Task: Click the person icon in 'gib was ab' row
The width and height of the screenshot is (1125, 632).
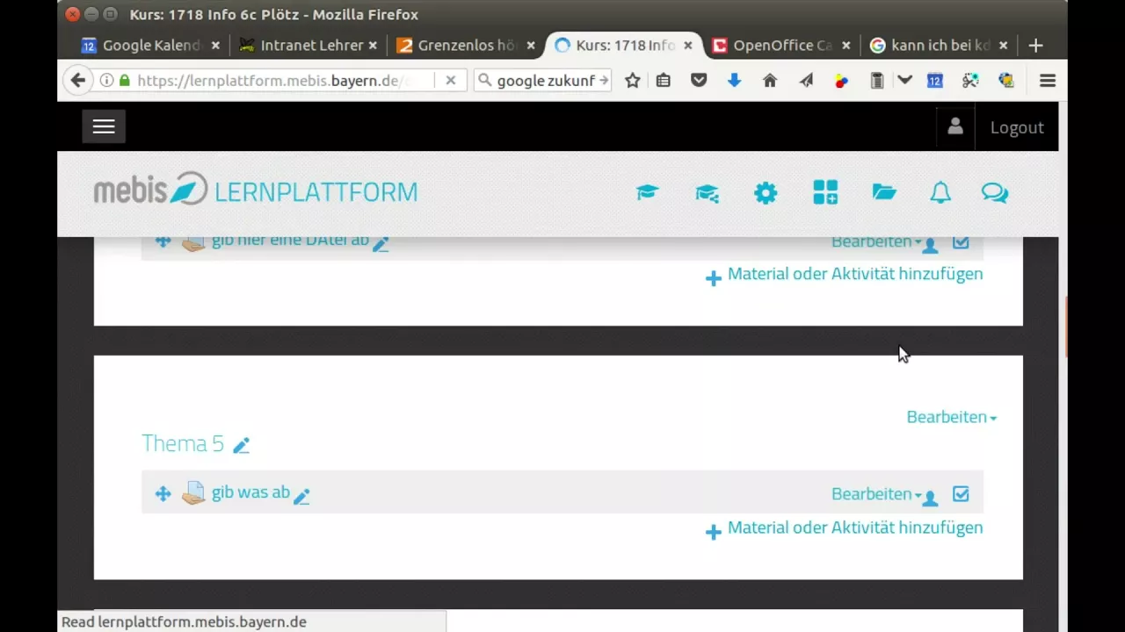Action: 931,498
